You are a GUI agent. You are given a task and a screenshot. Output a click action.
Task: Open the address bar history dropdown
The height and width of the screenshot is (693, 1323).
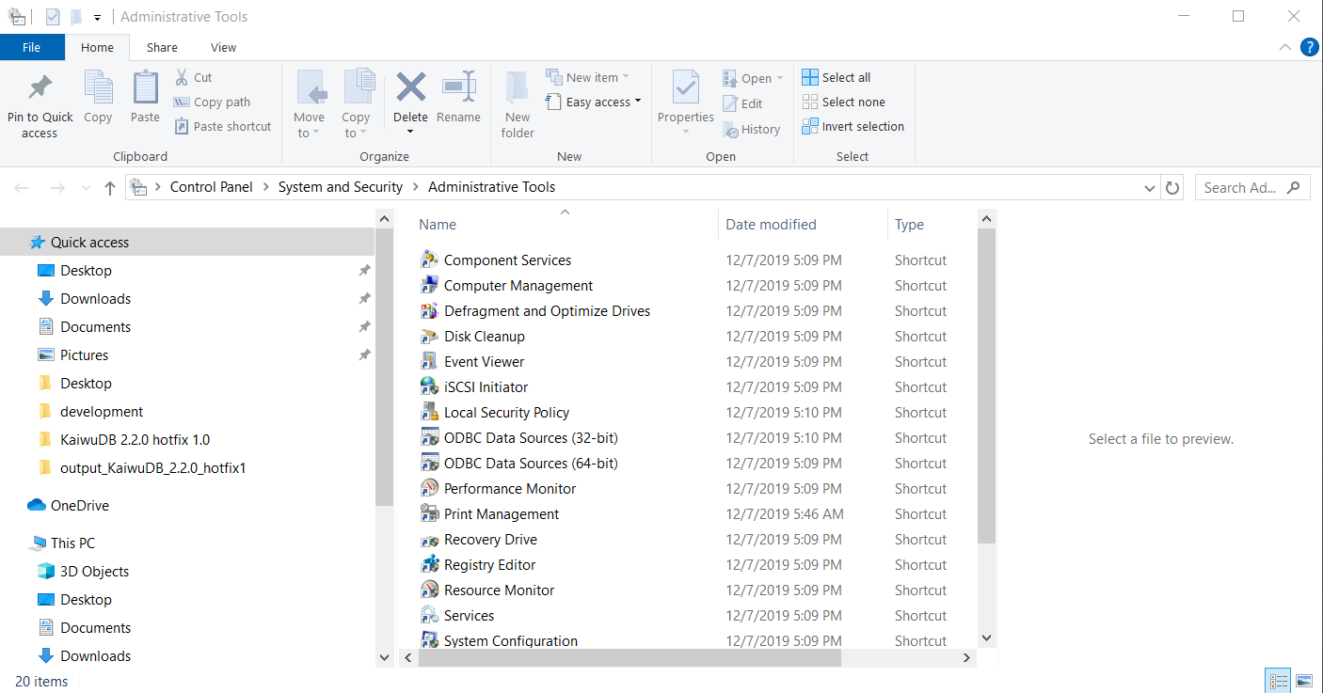(1150, 187)
